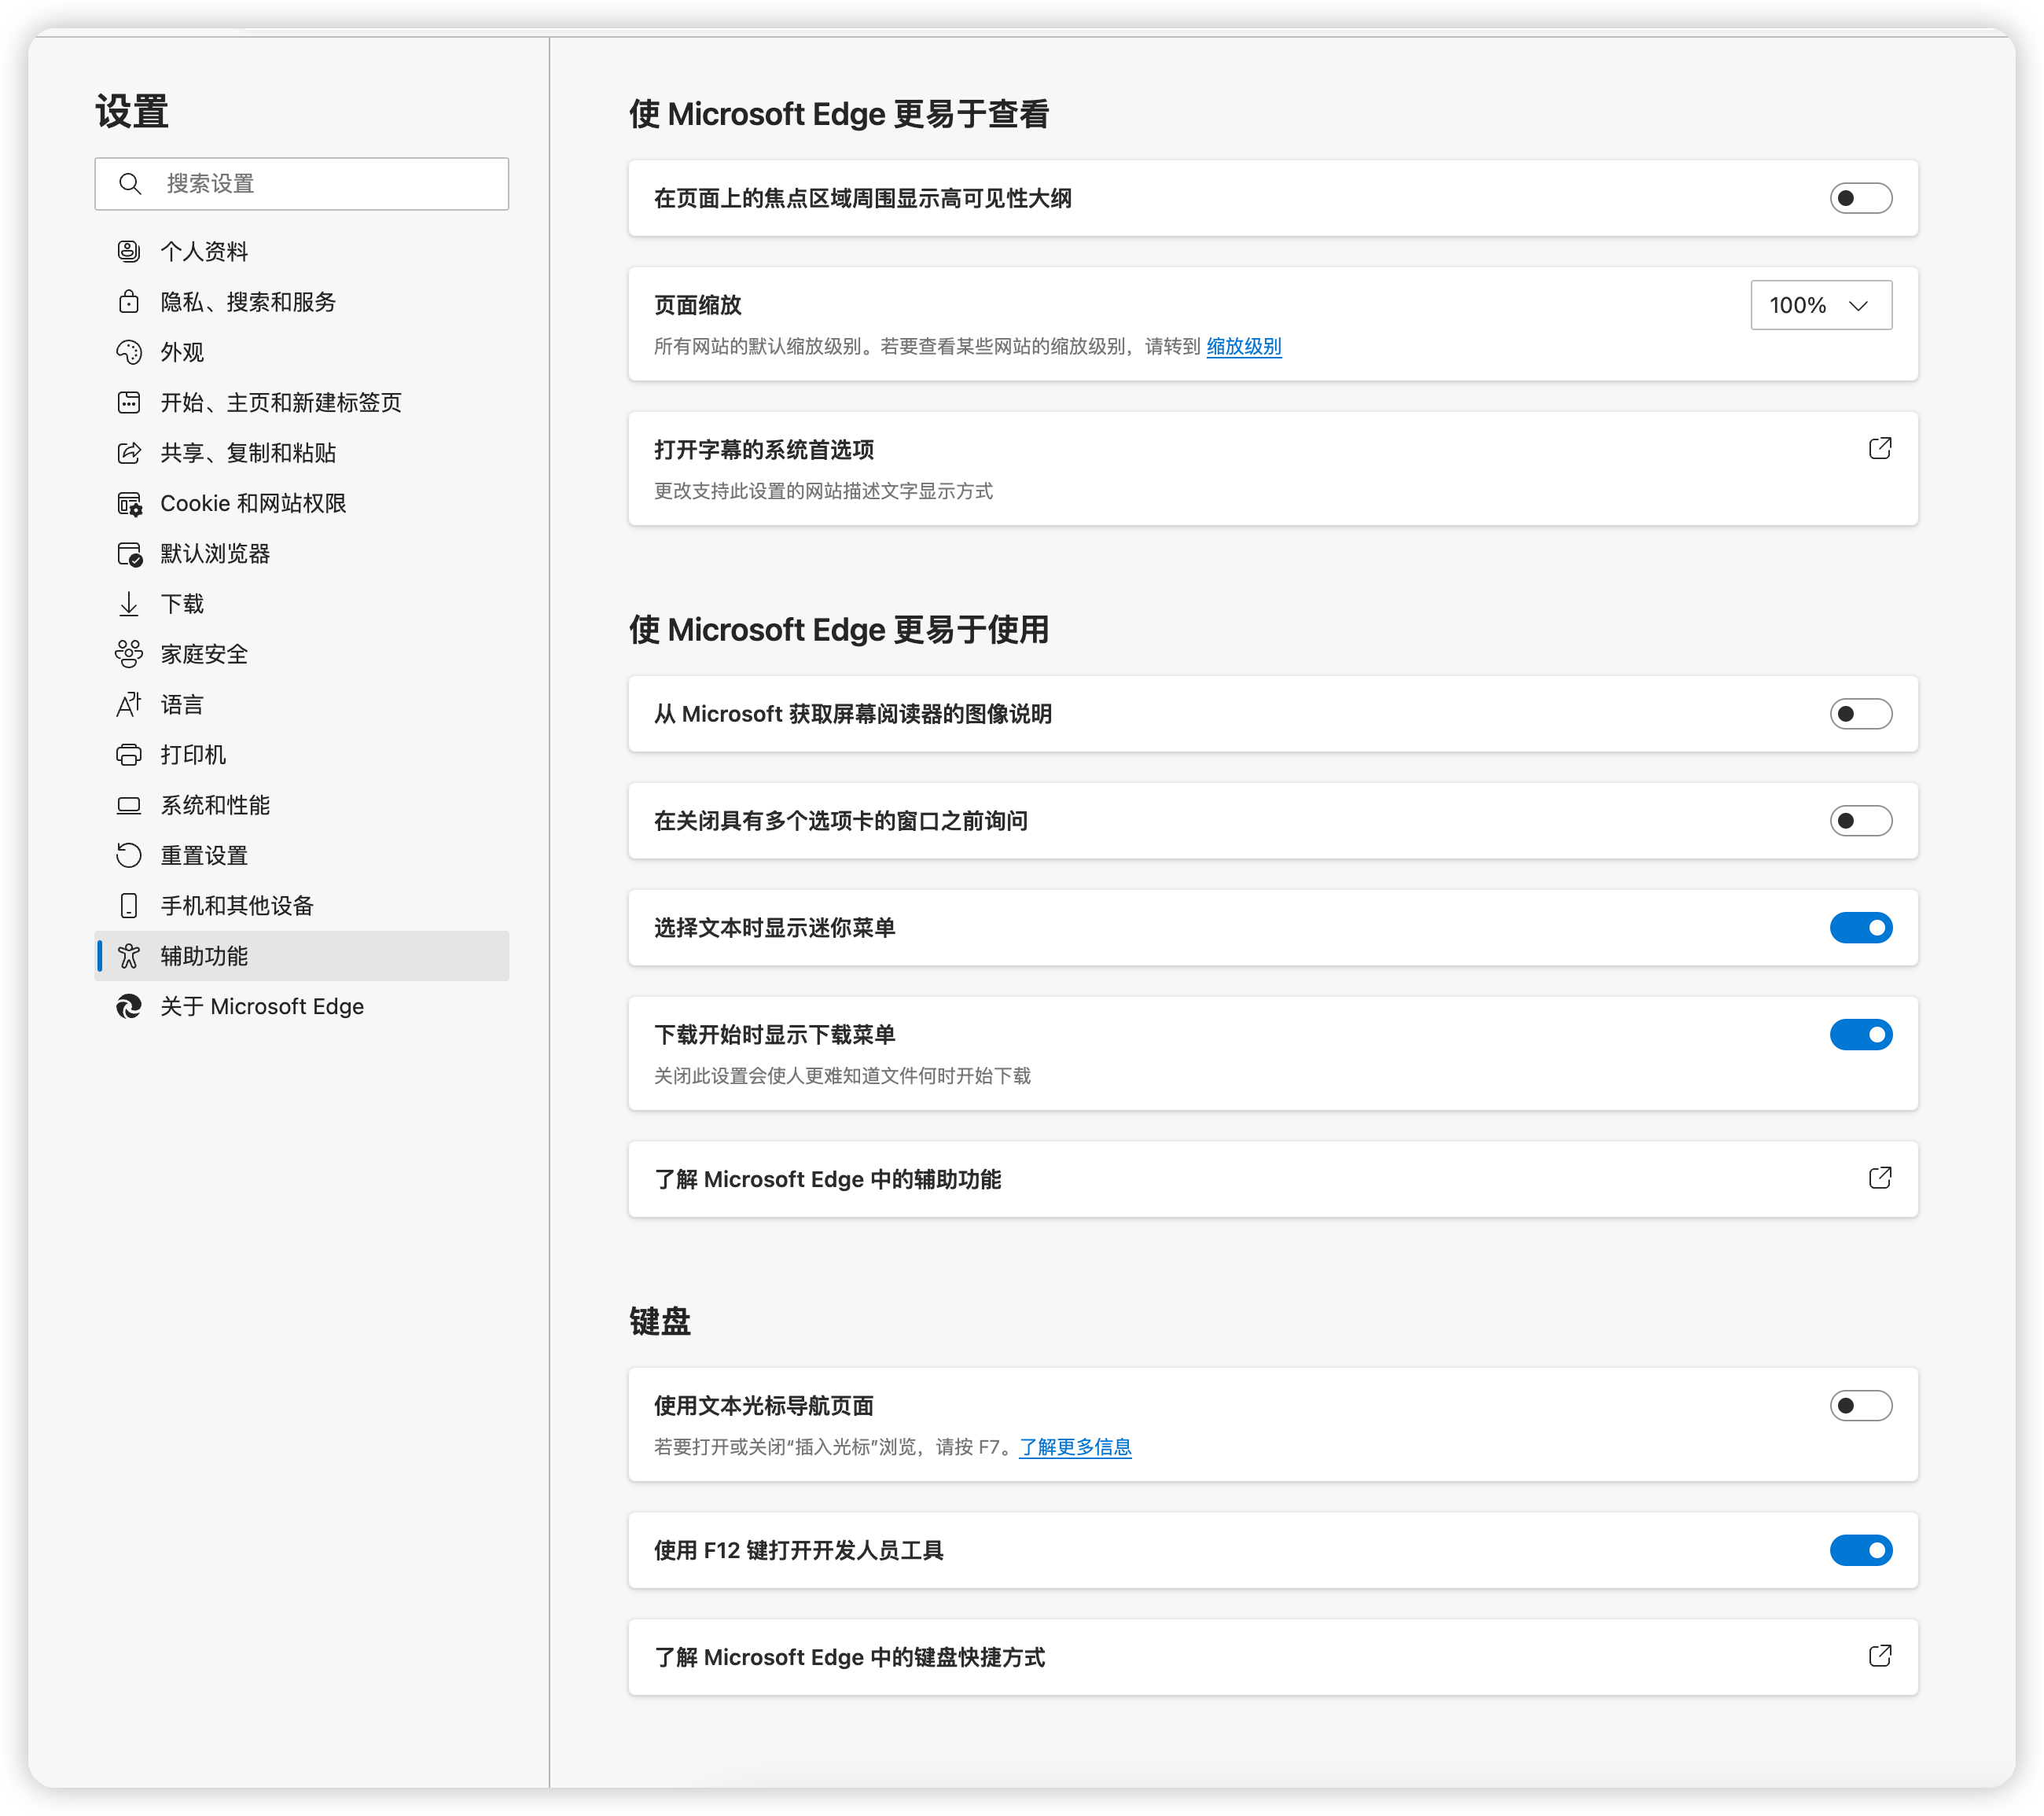
Task: Open 开始、主页和新建标签页 settings
Action: tap(302, 402)
